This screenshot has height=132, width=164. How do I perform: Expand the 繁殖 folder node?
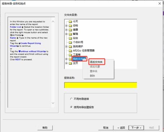tap(66, 34)
